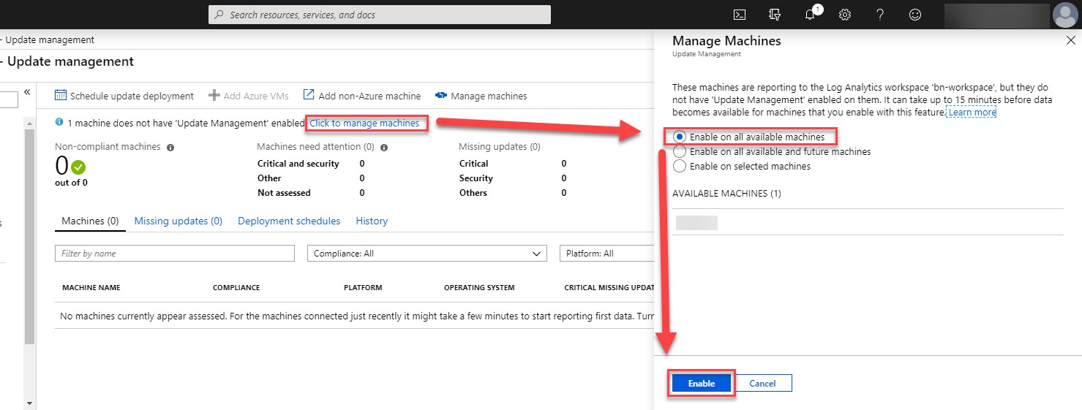Click the 'Click to manage machines' link

[x=364, y=123]
